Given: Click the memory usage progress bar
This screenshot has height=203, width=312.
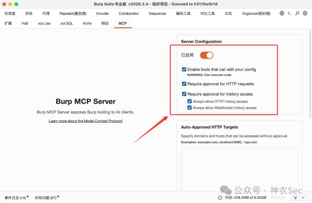Looking at the screenshot, I should click(278, 198).
